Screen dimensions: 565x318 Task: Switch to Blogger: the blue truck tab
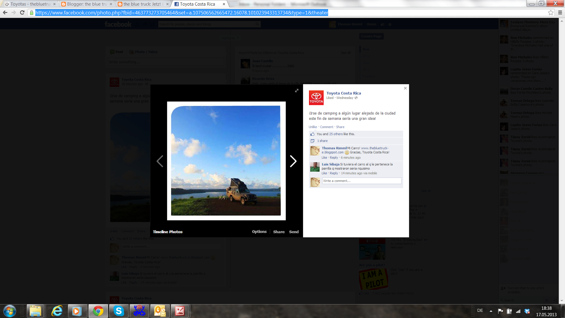pyautogui.click(x=87, y=4)
